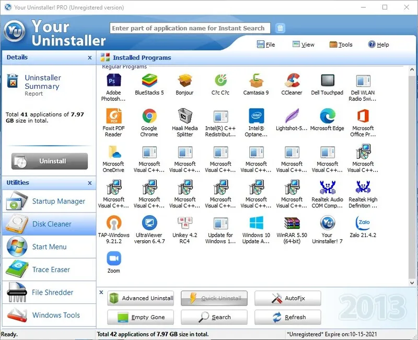This screenshot has width=418, height=340.
Task: Collapse the Details panel with its X
Action: pos(90,57)
